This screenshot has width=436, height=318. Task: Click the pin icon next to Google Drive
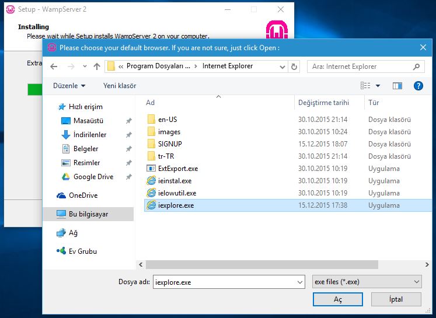(128, 177)
